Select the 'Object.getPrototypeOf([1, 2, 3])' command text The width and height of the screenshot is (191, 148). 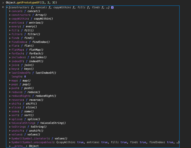point(31,3)
